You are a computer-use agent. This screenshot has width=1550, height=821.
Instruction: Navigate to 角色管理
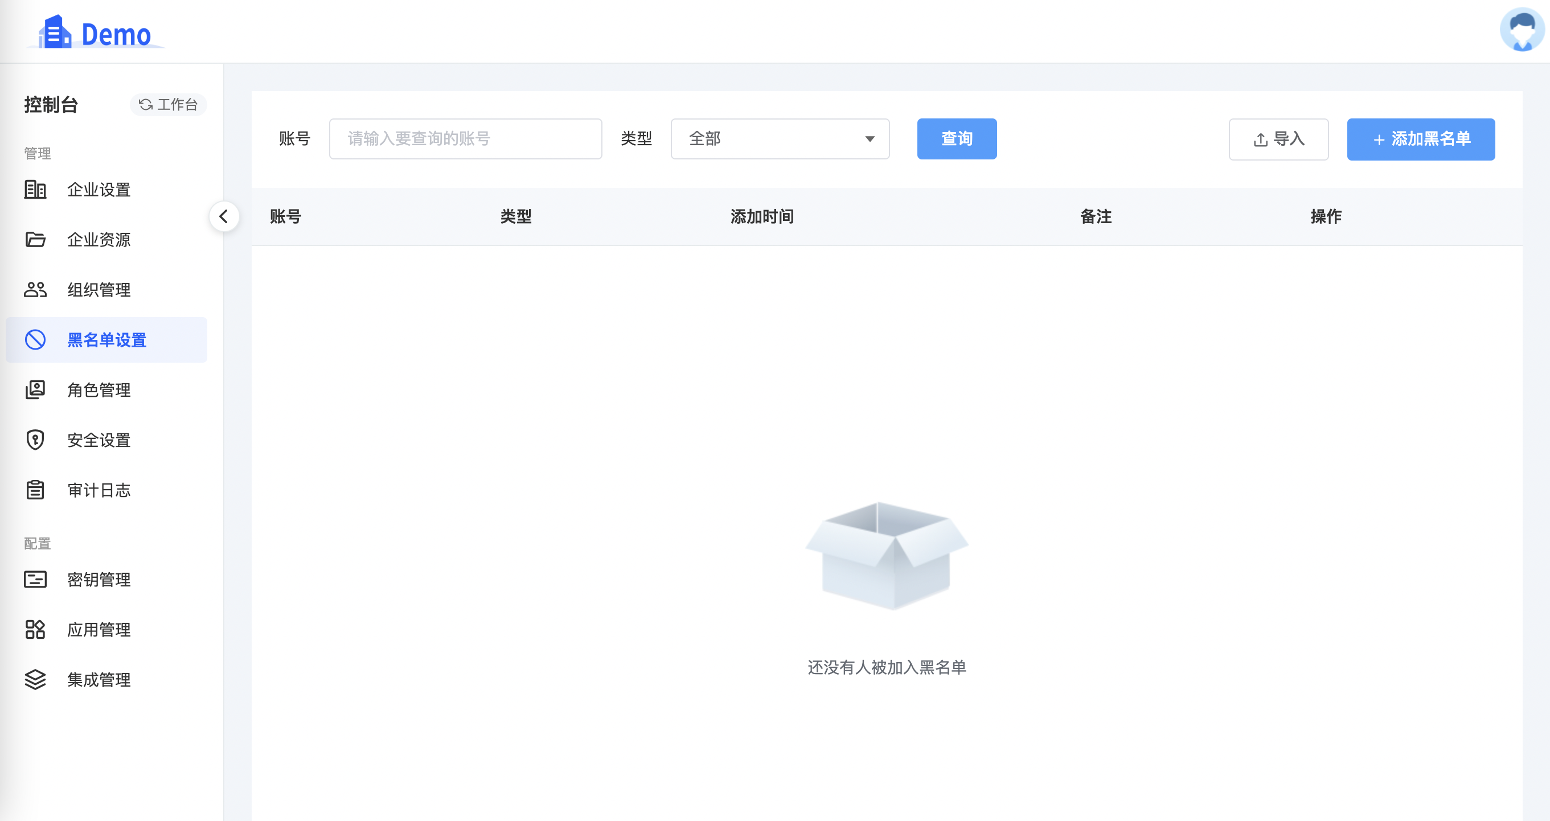(x=106, y=390)
